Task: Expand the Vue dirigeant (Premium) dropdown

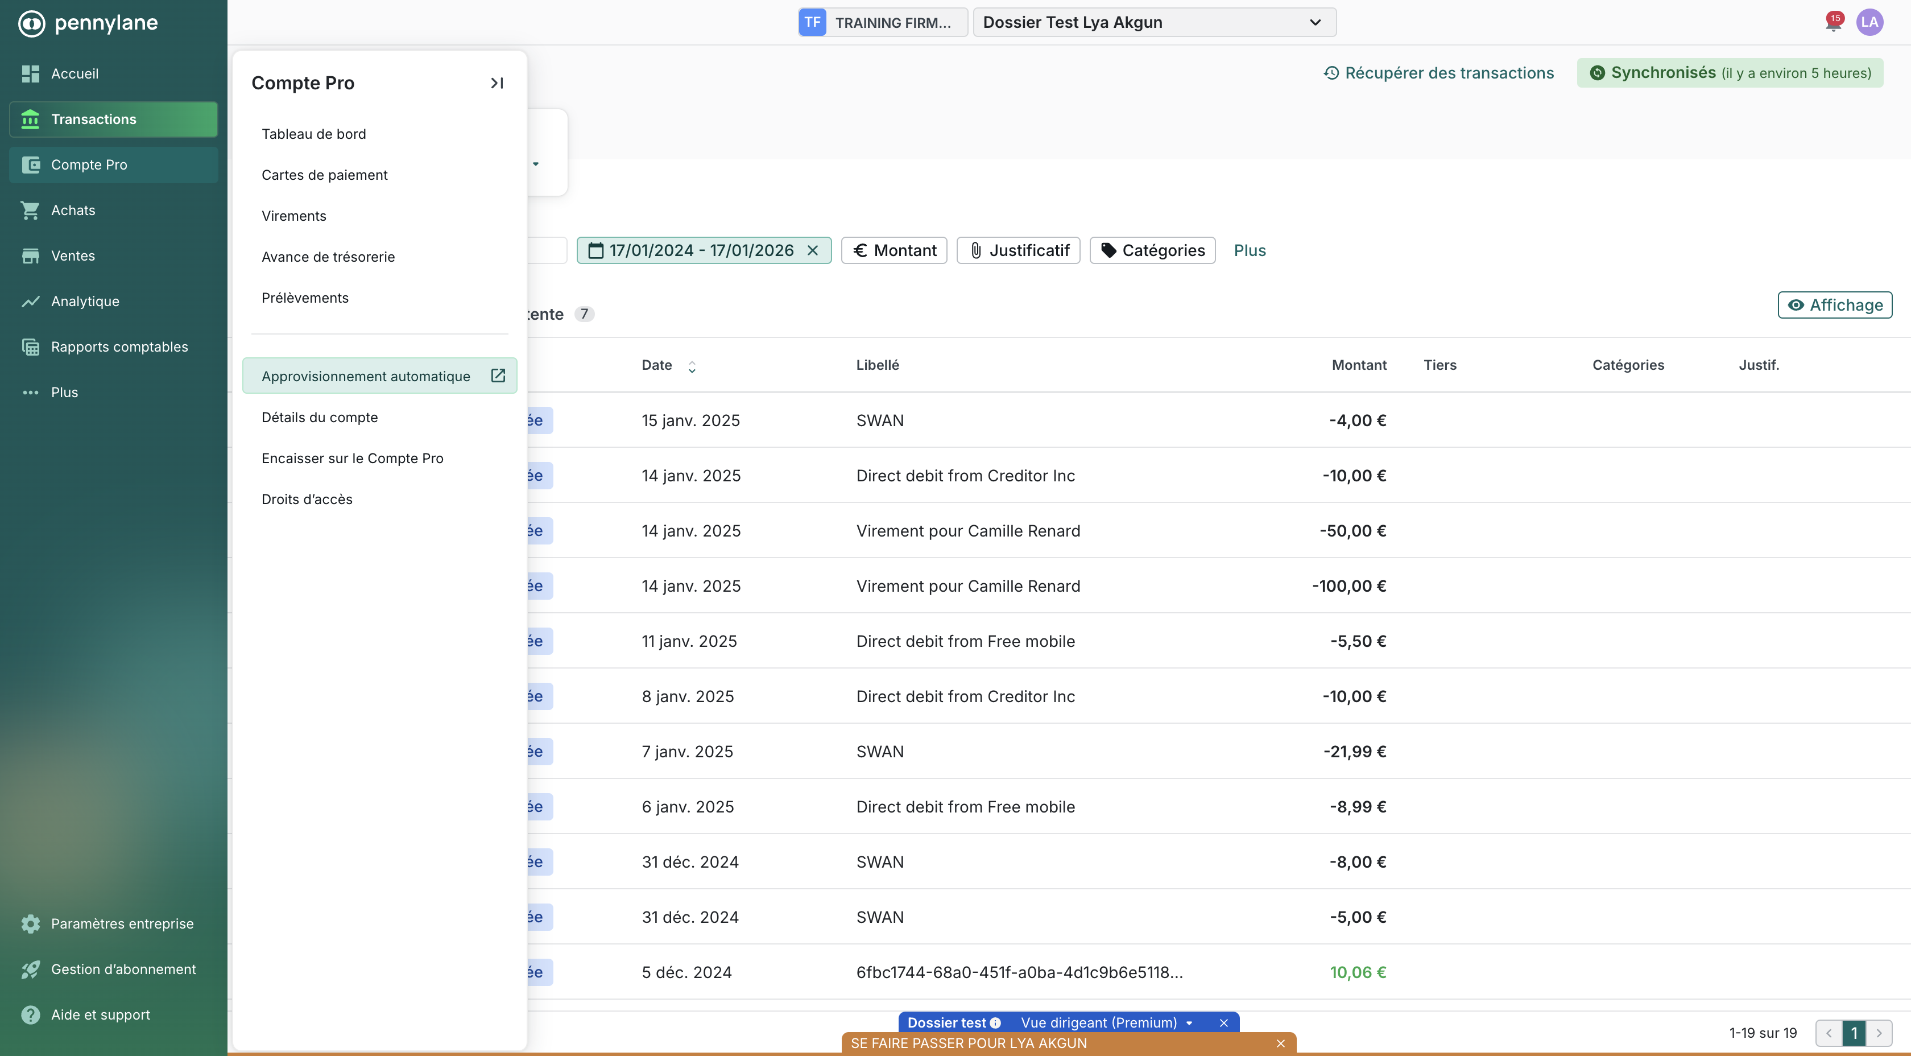Action: pos(1107,1022)
